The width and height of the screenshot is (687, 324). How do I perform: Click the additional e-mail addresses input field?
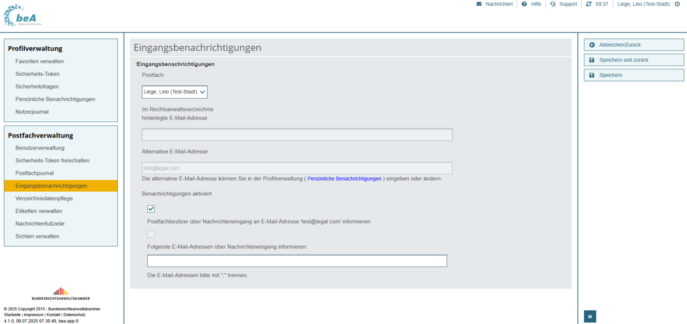tap(297, 261)
